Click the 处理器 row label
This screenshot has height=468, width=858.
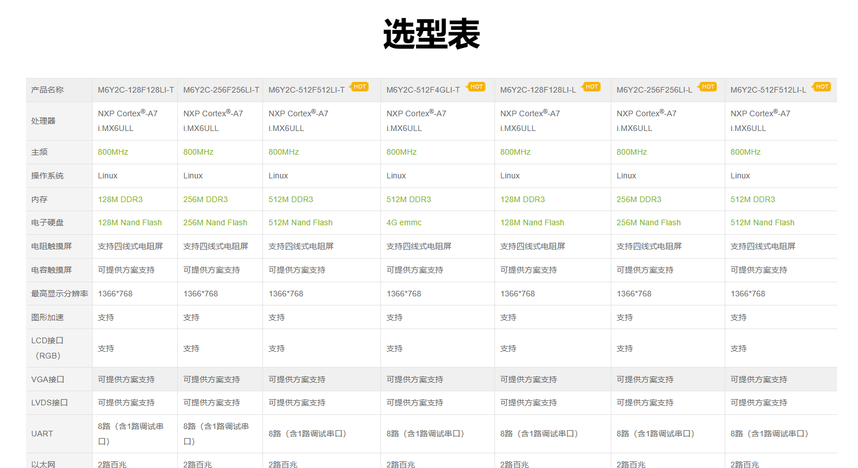click(43, 121)
